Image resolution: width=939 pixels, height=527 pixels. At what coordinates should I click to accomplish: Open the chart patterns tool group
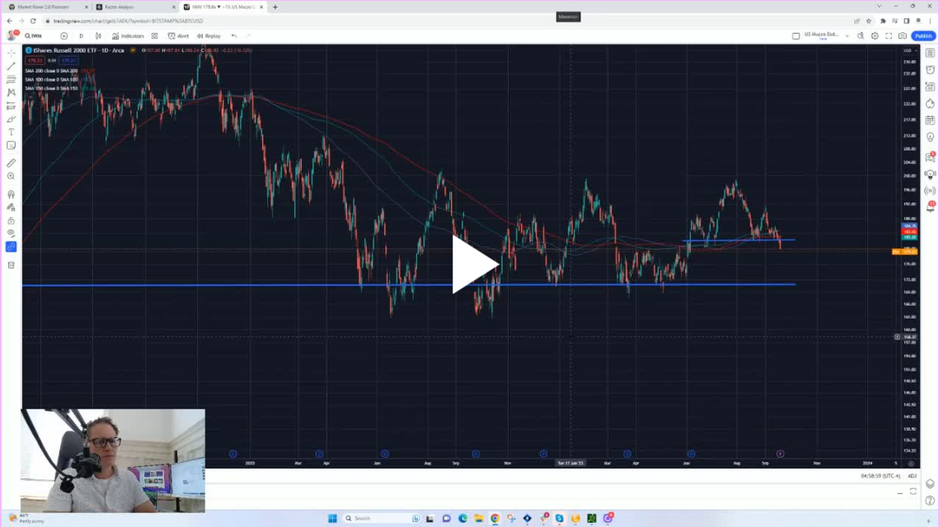tap(11, 93)
